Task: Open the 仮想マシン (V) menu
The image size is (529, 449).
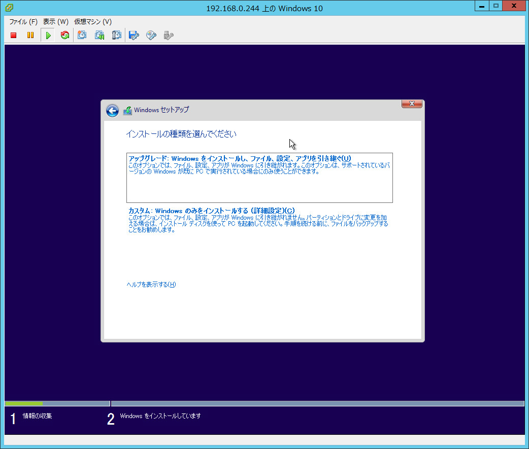Action: pos(93,22)
